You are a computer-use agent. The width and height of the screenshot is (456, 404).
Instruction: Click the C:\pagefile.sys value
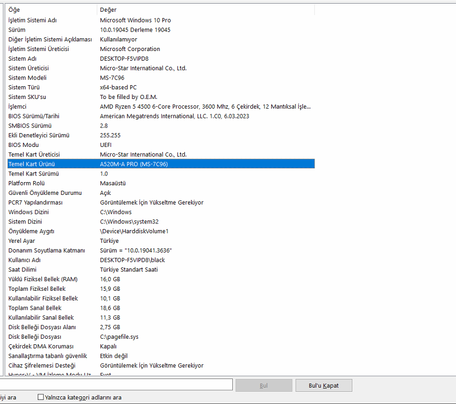pos(119,336)
